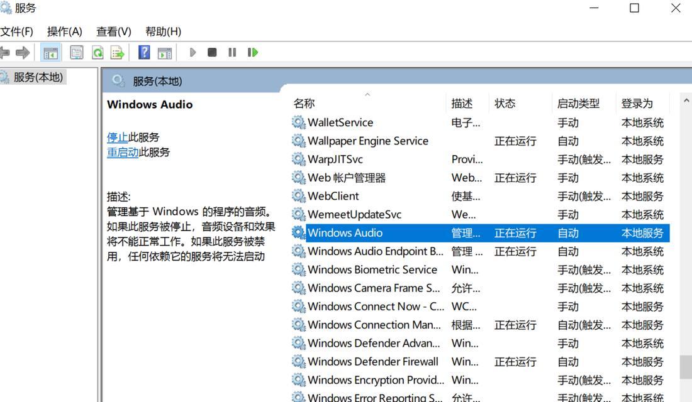Image resolution: width=692 pixels, height=402 pixels.
Task: Click the gear icon beside Windows Camera Frame S...
Action: [x=299, y=288]
